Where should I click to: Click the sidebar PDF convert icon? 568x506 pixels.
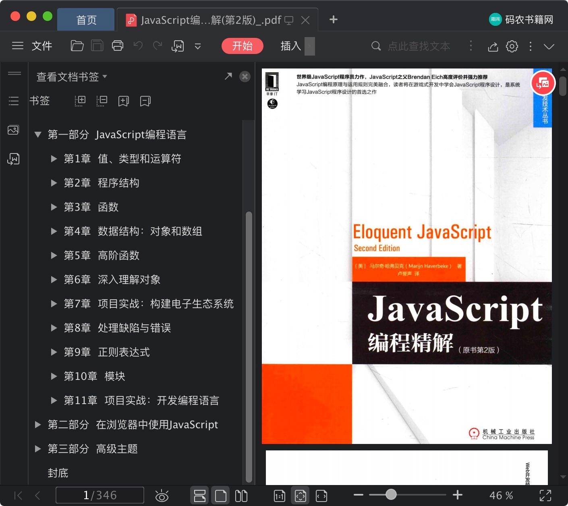13,159
